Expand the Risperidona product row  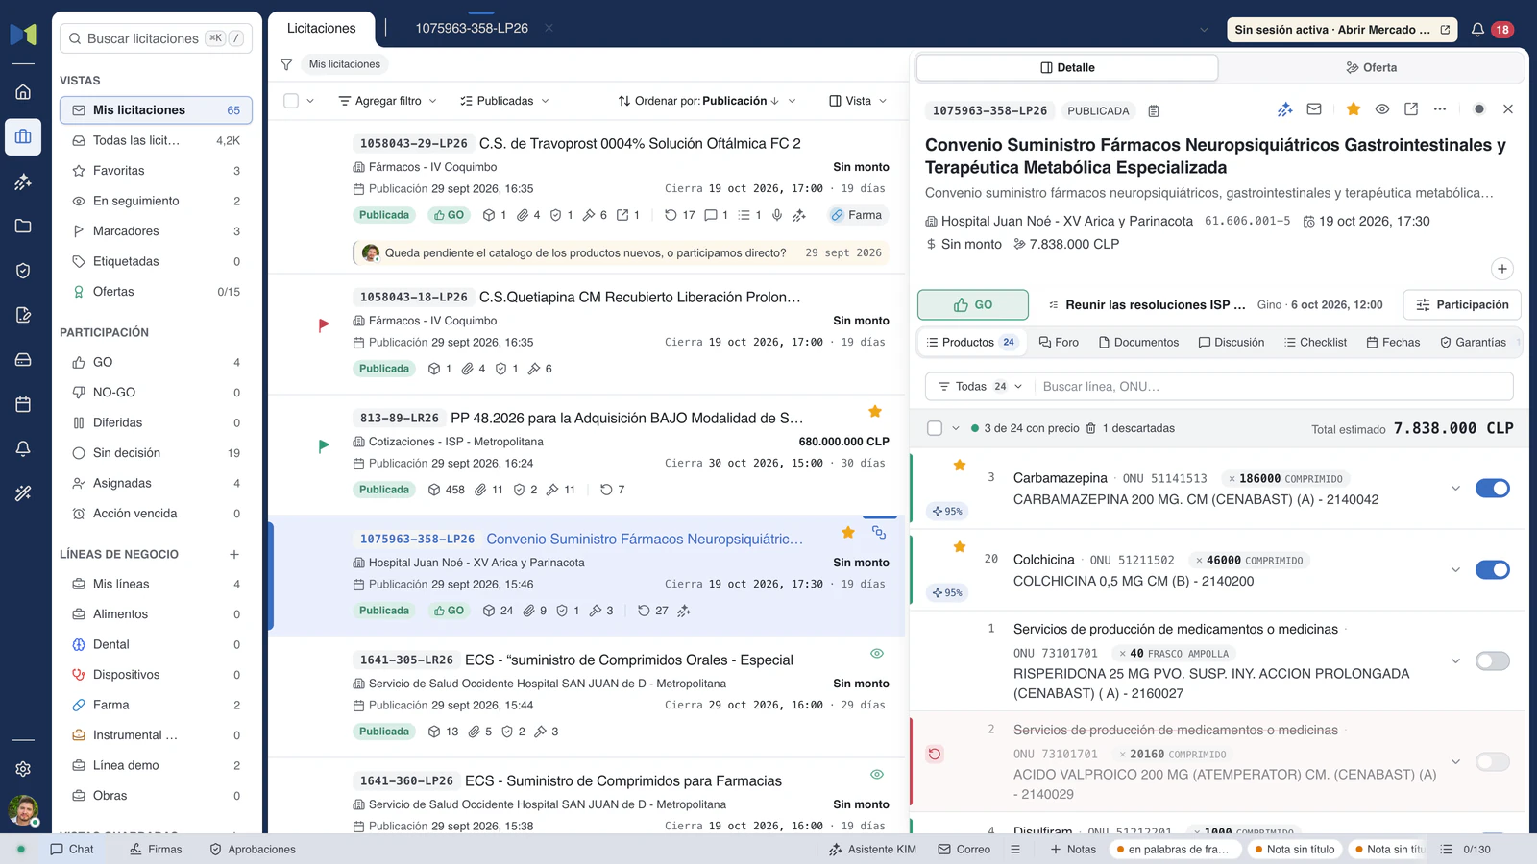(1455, 660)
